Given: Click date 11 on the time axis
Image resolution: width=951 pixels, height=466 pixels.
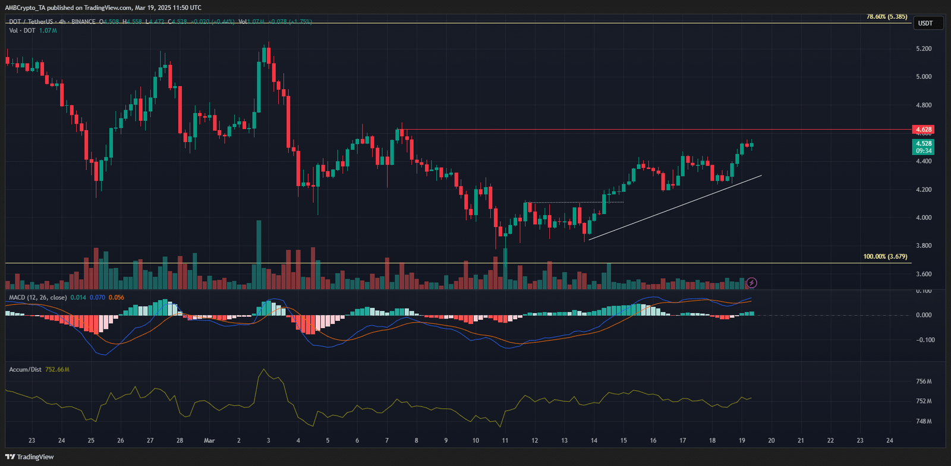Looking at the screenshot, I should coord(505,440).
